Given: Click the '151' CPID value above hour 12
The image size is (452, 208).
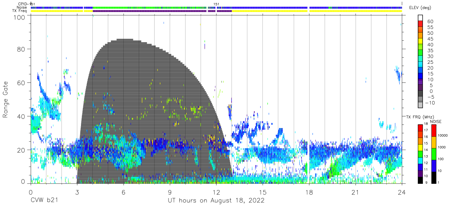Looking at the screenshot, I should [x=216, y=4].
